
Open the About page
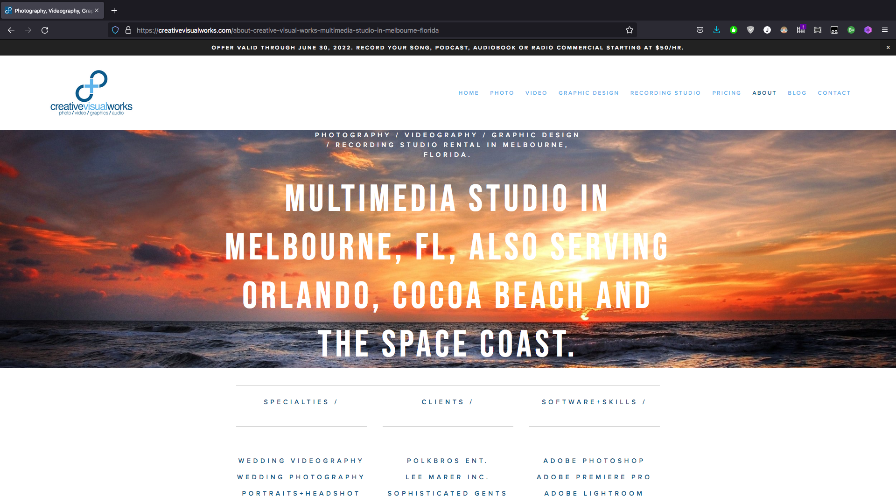764,93
